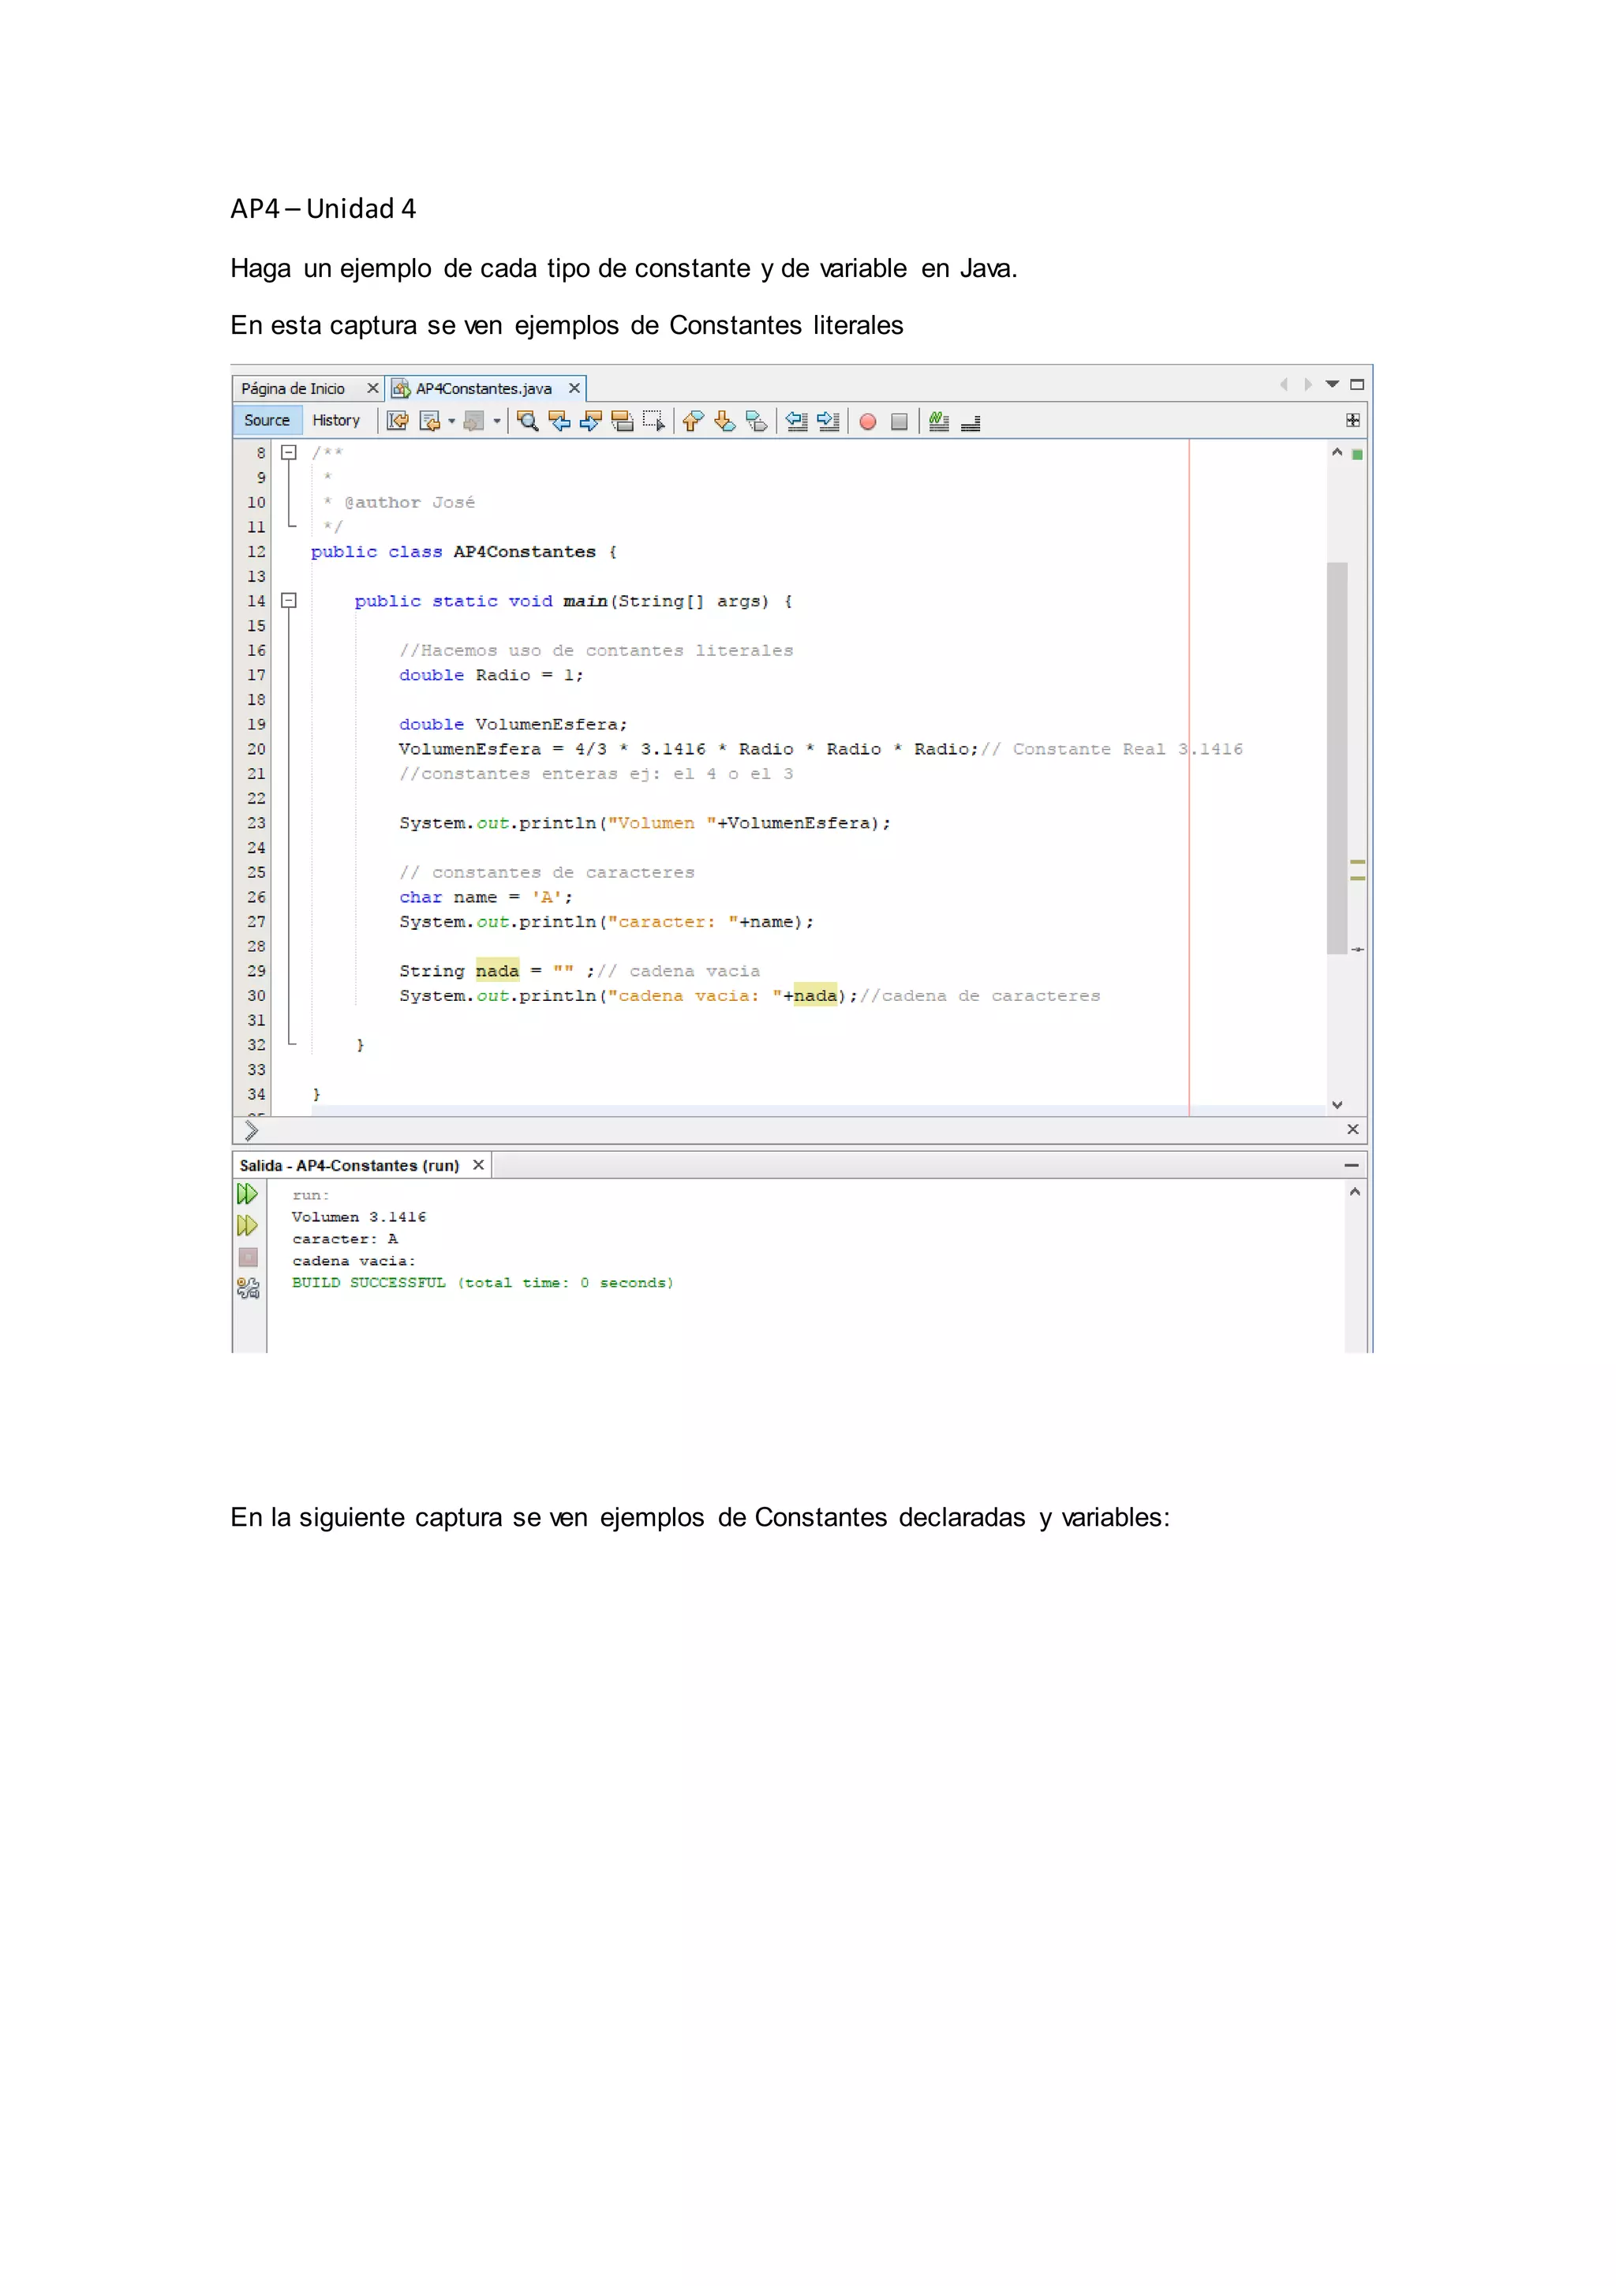Click the Stop Macro Recording square icon
This screenshot has width=1616, height=2286.
tap(900, 422)
